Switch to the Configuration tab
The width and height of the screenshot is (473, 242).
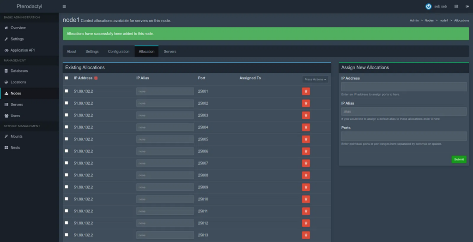click(x=119, y=52)
